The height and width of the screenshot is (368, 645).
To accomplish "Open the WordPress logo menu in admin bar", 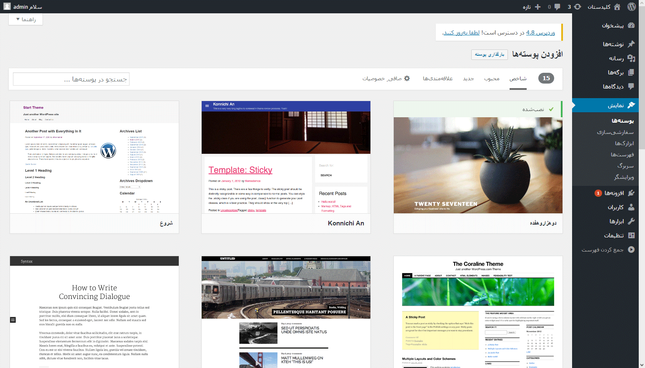I will 632,7.
